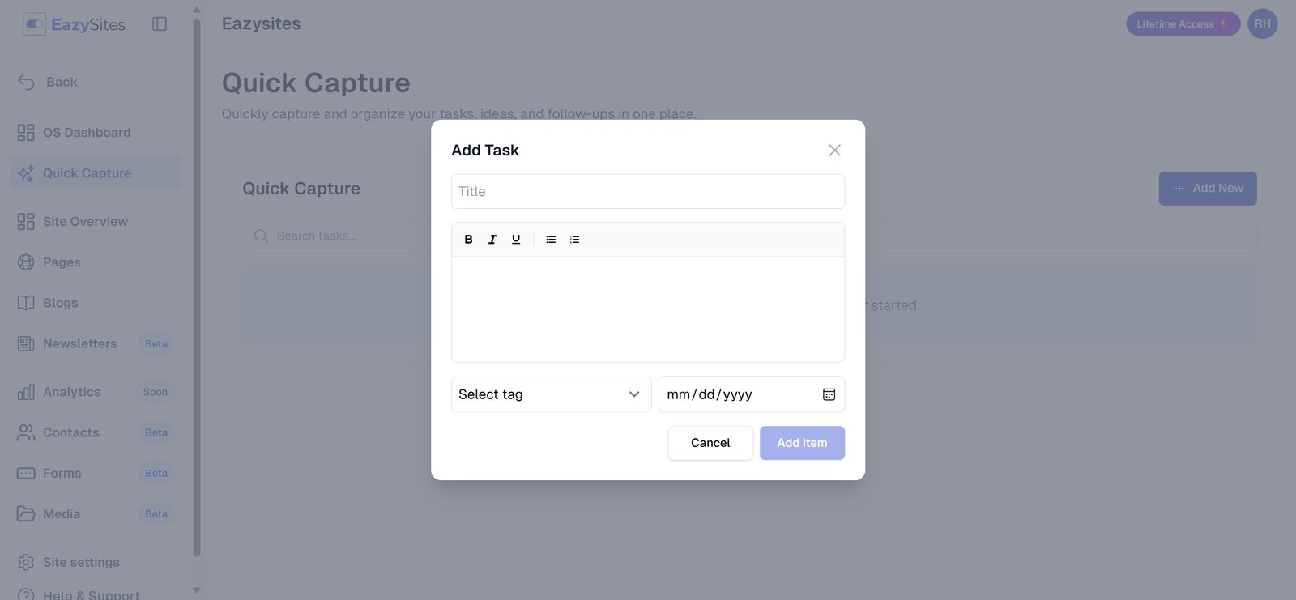This screenshot has height=600, width=1296.
Task: Open the Blogs section
Action: [61, 303]
